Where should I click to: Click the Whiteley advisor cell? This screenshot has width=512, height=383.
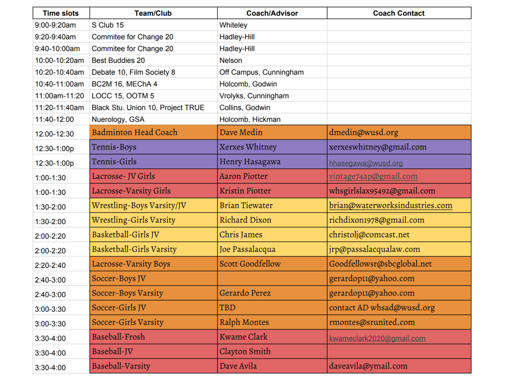pos(272,25)
